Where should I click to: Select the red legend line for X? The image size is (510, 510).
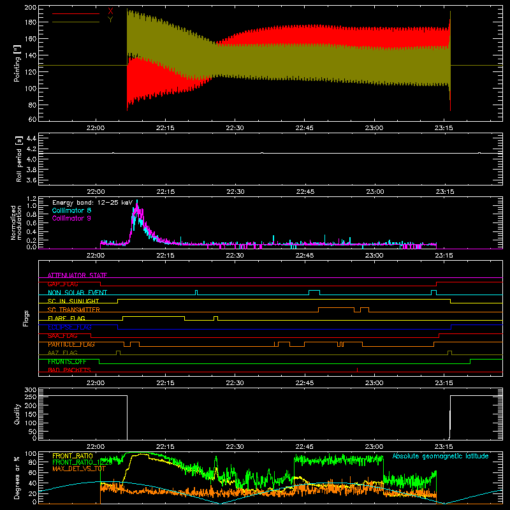click(76, 13)
